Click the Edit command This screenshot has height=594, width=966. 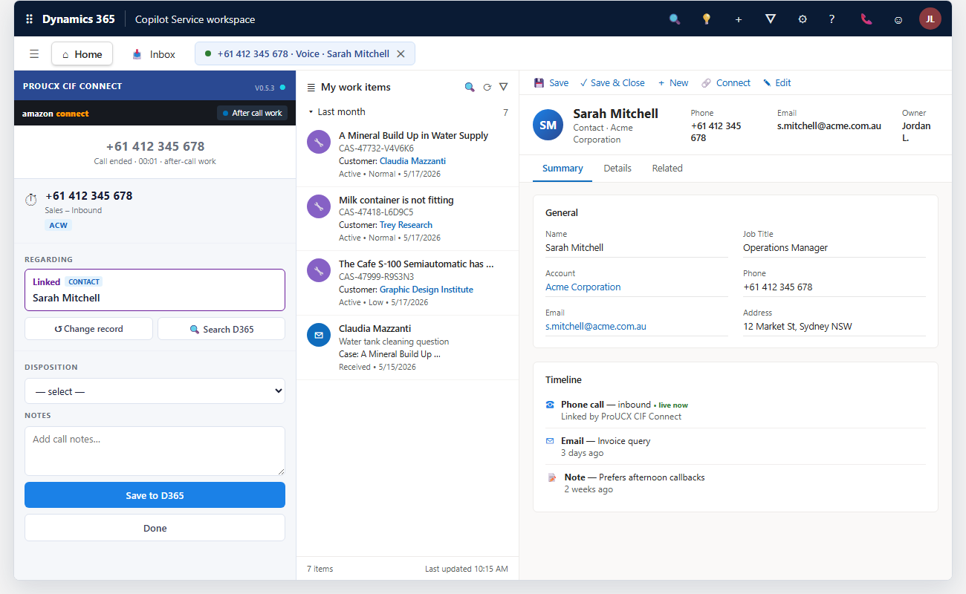(777, 83)
